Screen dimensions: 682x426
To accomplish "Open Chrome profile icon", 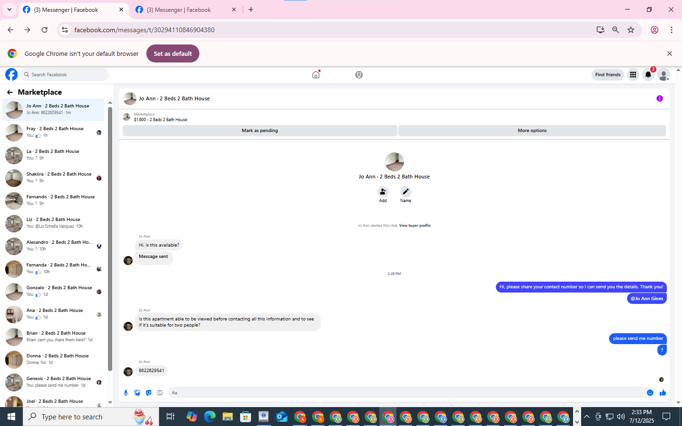I will [x=655, y=30].
